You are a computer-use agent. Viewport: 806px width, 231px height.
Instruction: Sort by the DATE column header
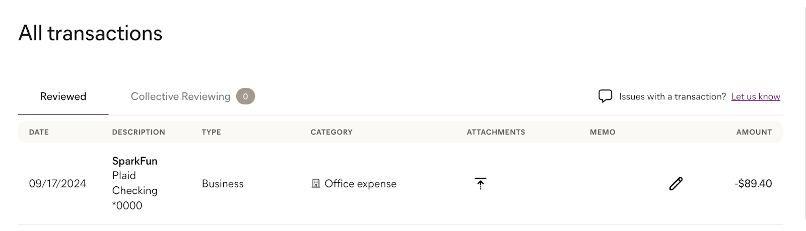click(39, 132)
